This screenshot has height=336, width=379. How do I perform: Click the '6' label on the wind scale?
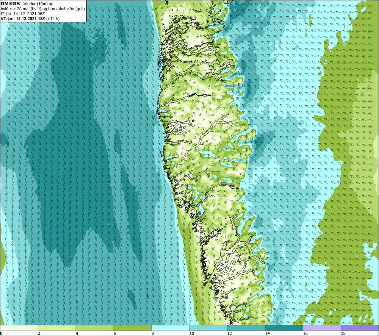(114, 333)
